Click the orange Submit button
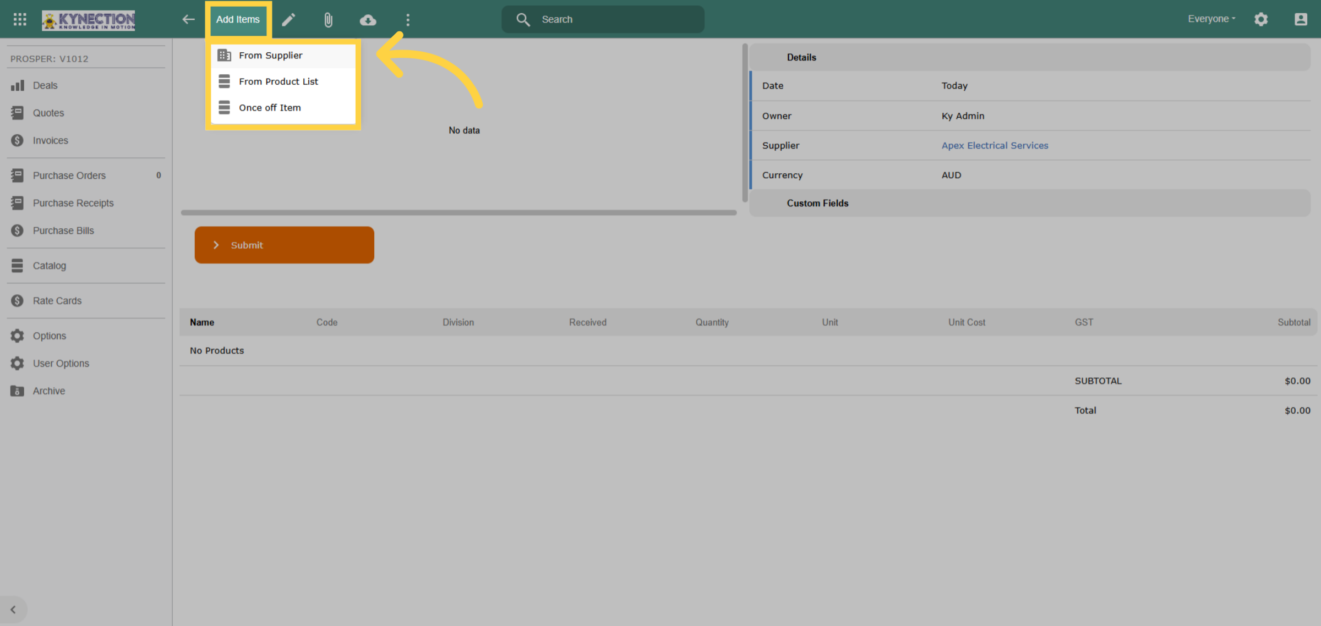The image size is (1321, 626). (284, 245)
